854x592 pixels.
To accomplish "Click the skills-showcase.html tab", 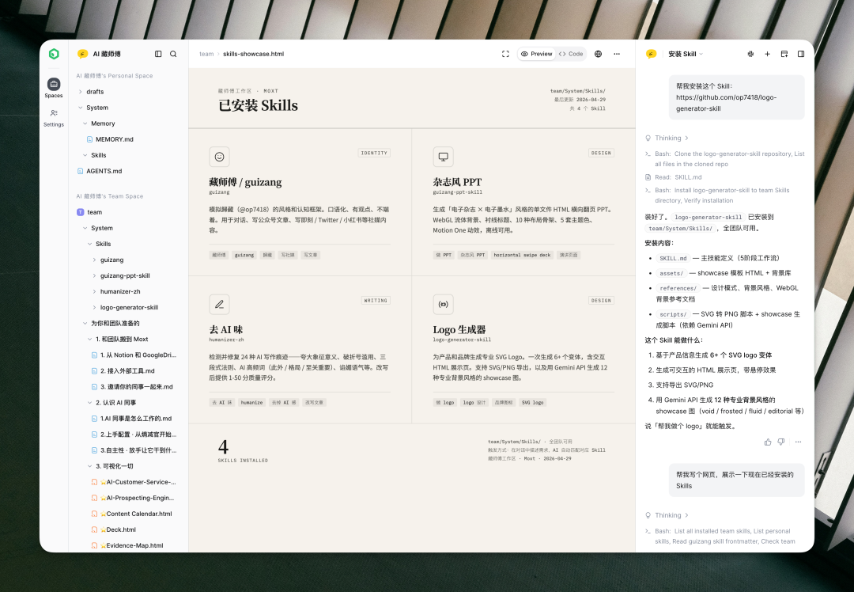I will click(255, 54).
